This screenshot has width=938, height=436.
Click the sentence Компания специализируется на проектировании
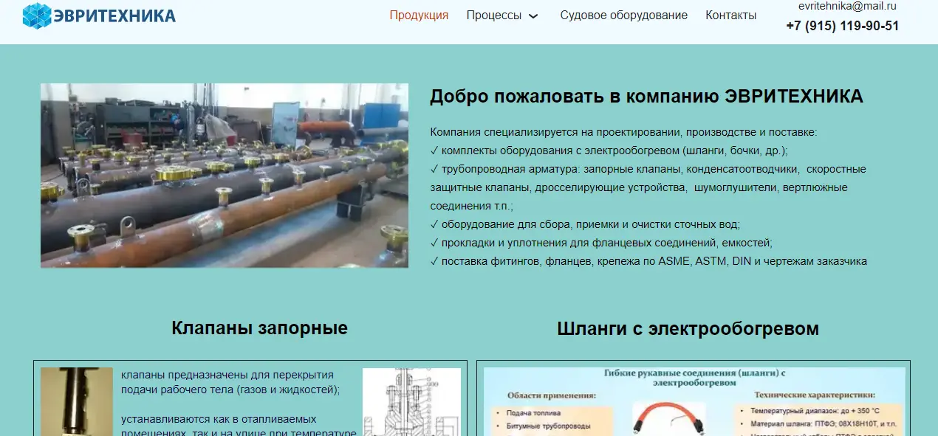coord(623,132)
